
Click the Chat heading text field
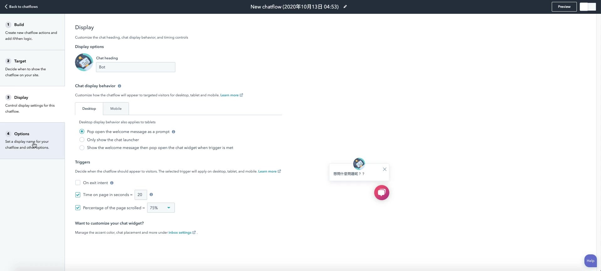(136, 67)
